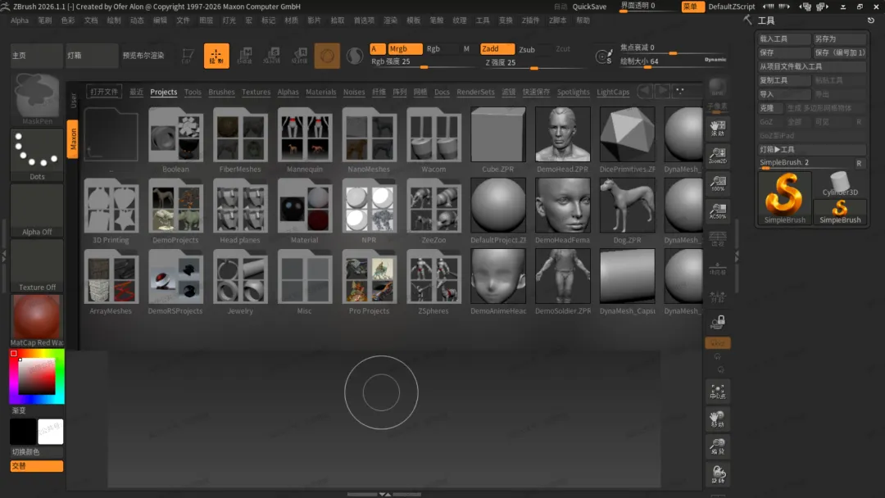
Task: Click the Rgb 强度 intensity slider
Action: point(424,62)
